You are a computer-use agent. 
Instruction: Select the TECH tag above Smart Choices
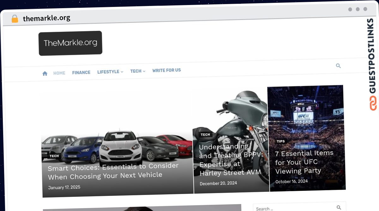pyautogui.click(x=54, y=156)
